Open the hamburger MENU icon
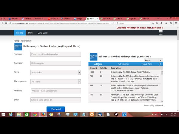The height and width of the screenshot is (134, 179). click(x=161, y=32)
